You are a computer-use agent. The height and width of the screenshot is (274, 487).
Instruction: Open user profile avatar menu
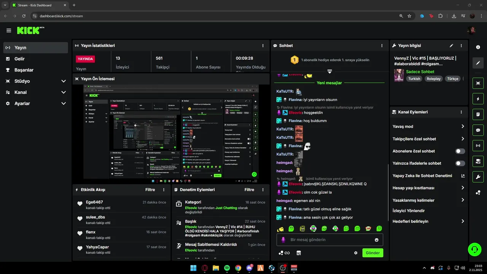point(472,30)
